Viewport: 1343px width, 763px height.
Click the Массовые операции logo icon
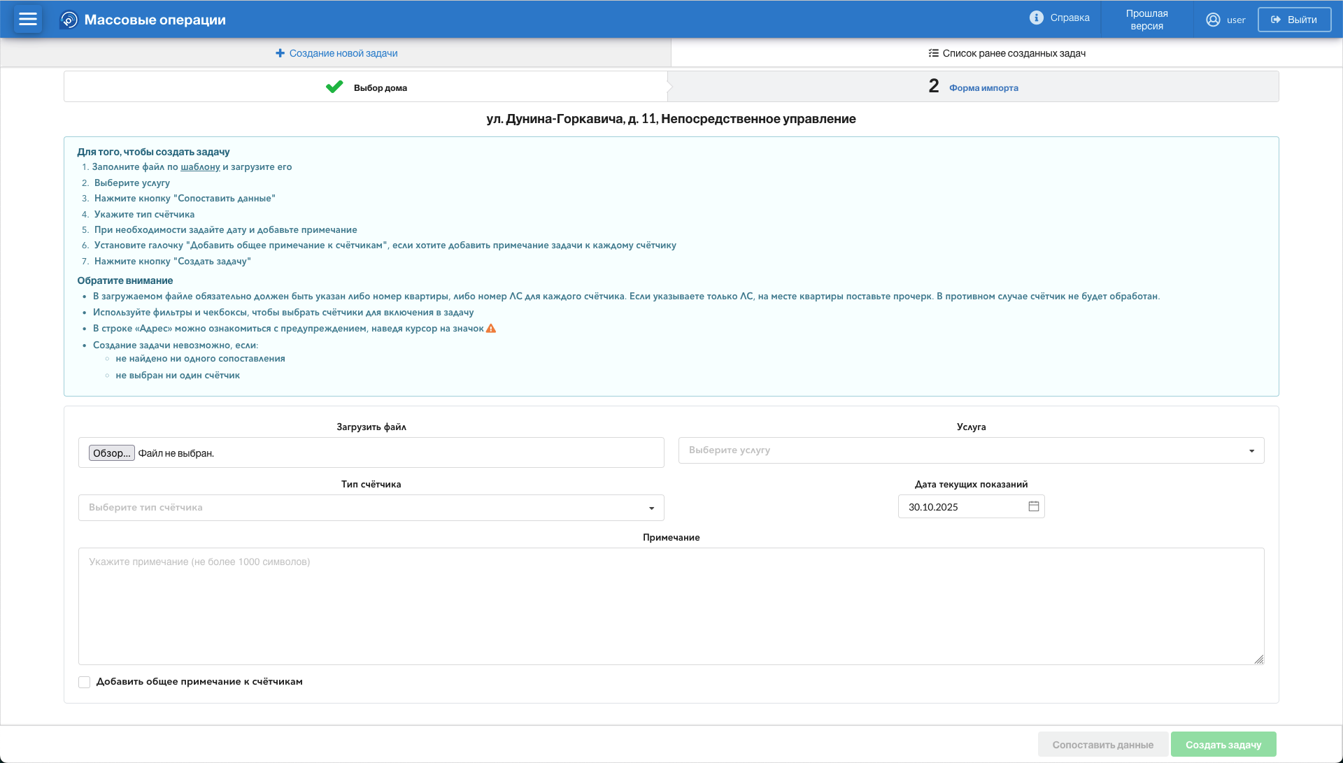tap(69, 20)
